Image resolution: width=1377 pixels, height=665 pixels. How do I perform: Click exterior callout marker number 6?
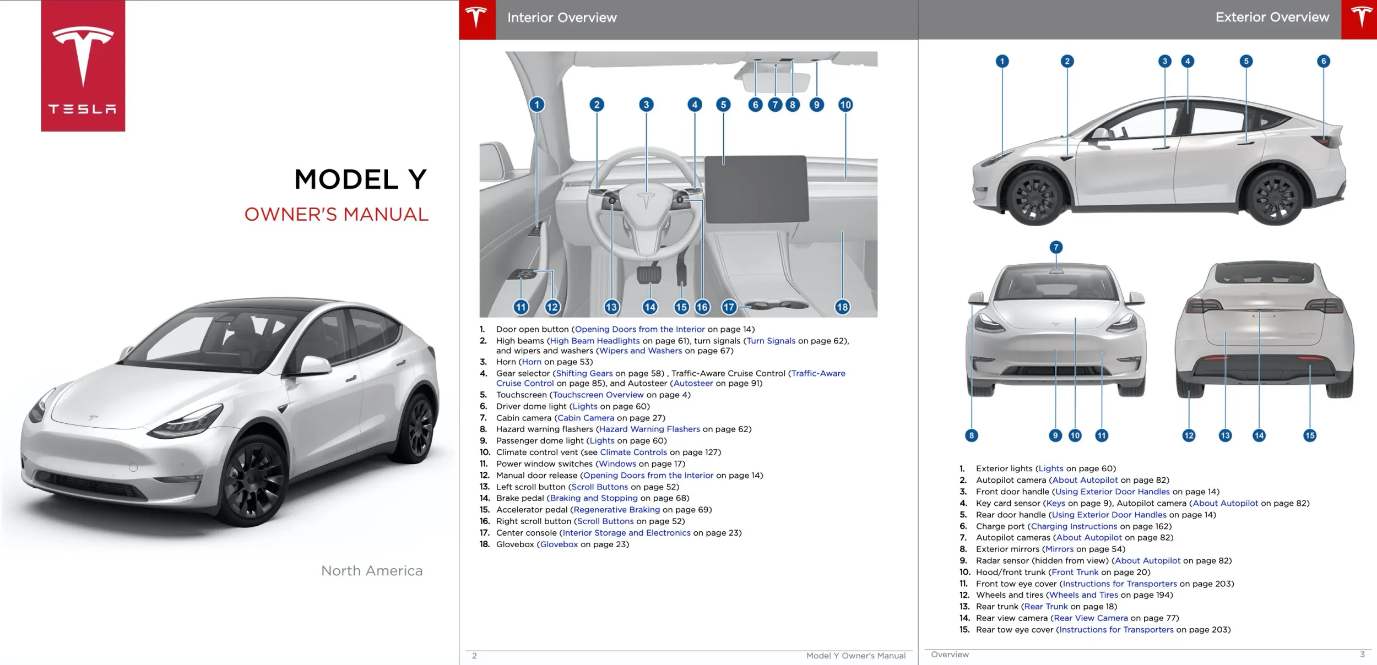pyautogui.click(x=1323, y=61)
